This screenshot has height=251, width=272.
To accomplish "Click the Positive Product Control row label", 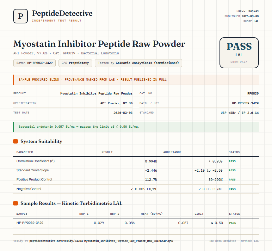I will point(34,180).
